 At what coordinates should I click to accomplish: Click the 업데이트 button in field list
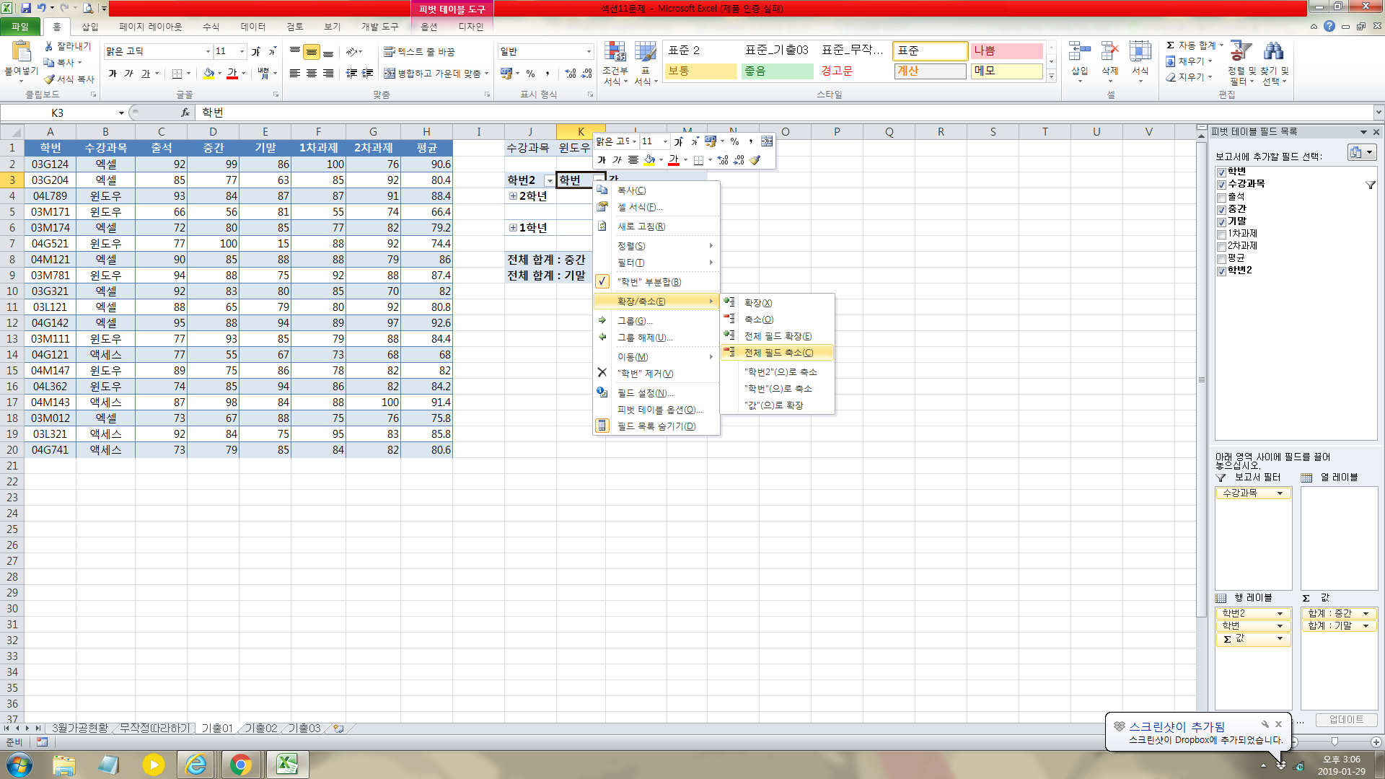(x=1345, y=720)
